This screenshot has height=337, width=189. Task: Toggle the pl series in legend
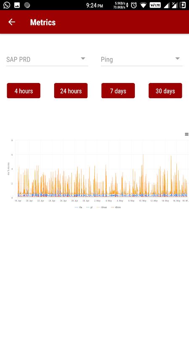point(89,207)
